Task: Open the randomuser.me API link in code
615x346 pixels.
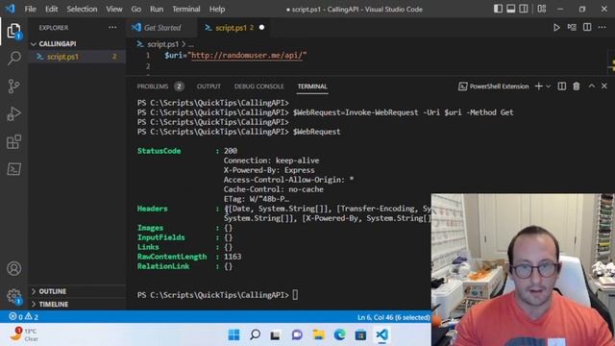Action: click(x=246, y=56)
